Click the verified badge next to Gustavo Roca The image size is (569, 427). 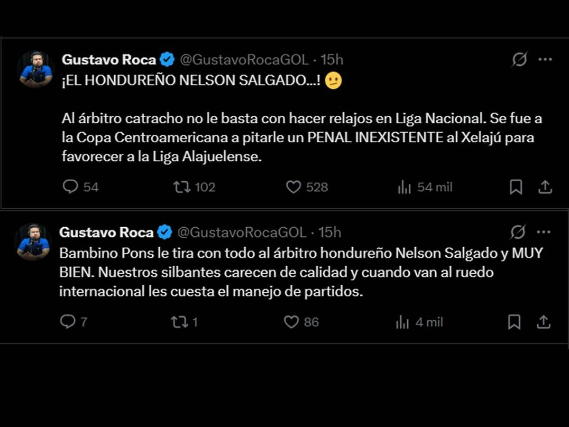point(167,60)
